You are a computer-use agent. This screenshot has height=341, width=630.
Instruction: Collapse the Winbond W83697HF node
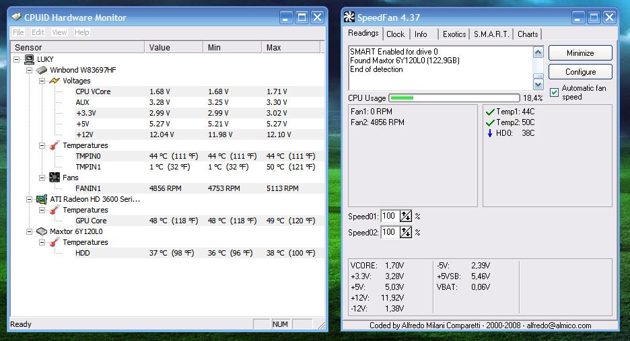[x=30, y=71]
